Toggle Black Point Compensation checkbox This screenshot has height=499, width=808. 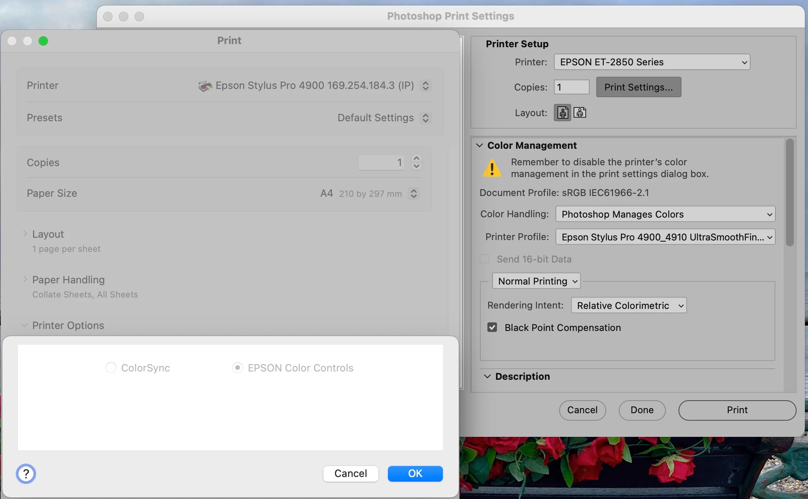[492, 327]
